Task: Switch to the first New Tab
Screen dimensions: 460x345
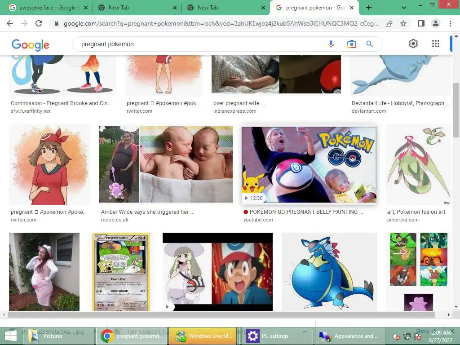Action: tap(137, 8)
